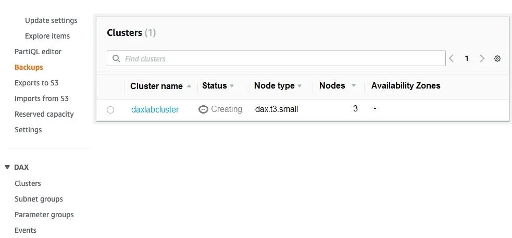Screen dimensions: 512x238
Task: Open Exports to S3 page
Action: pyautogui.click(x=36, y=83)
